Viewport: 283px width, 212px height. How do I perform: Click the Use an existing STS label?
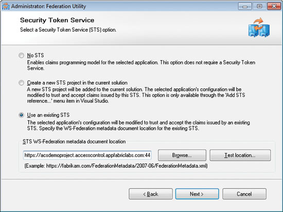pos(48,115)
